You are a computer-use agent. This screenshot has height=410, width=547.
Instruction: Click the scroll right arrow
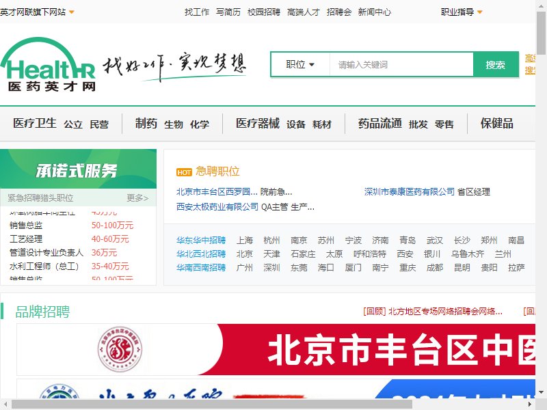pos(530,405)
